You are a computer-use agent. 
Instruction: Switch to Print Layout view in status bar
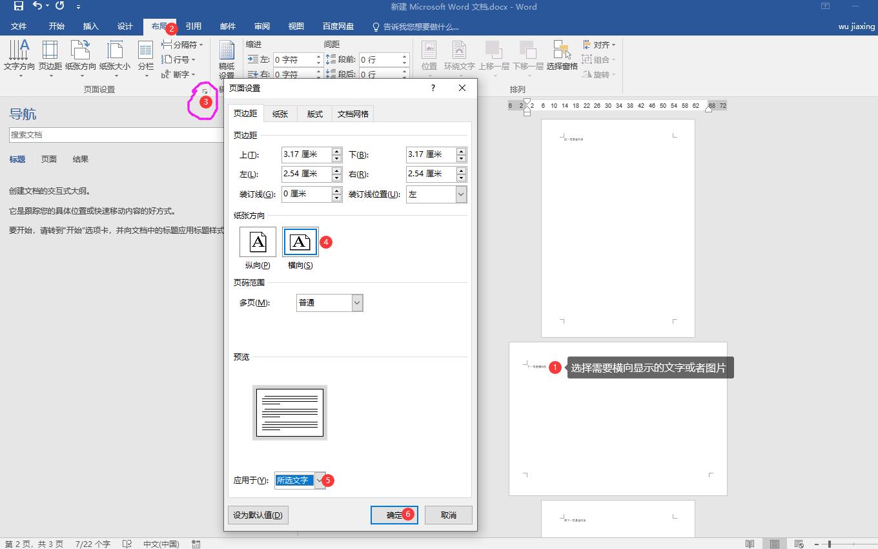tap(774, 544)
